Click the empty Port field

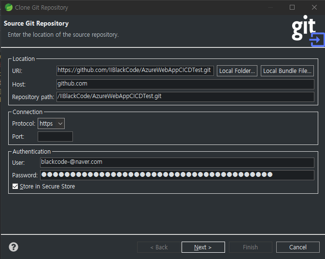[x=55, y=136]
